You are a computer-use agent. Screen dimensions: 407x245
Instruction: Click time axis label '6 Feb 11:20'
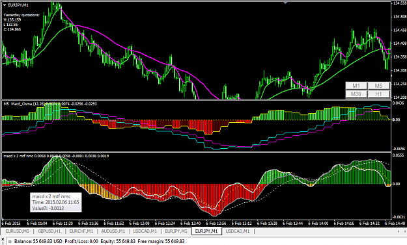(63, 224)
